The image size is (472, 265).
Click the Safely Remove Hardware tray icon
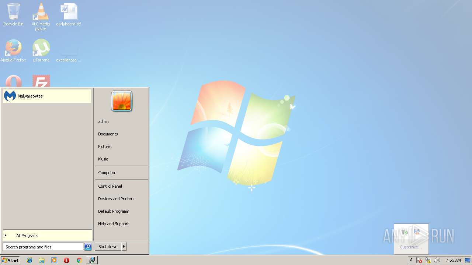405,232
